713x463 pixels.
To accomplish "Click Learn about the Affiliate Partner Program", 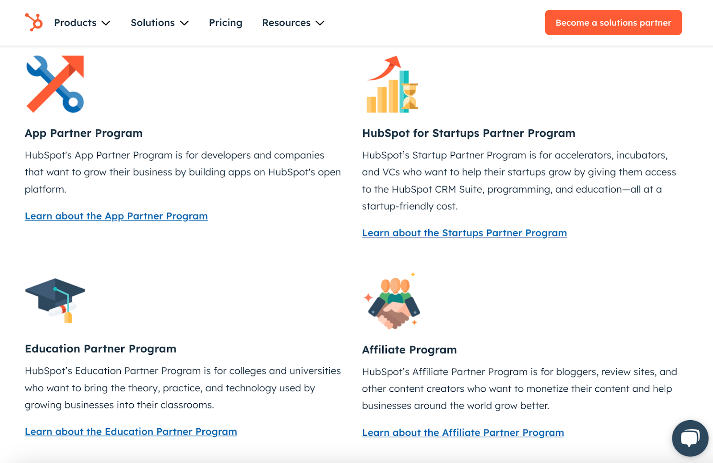I will tap(463, 432).
